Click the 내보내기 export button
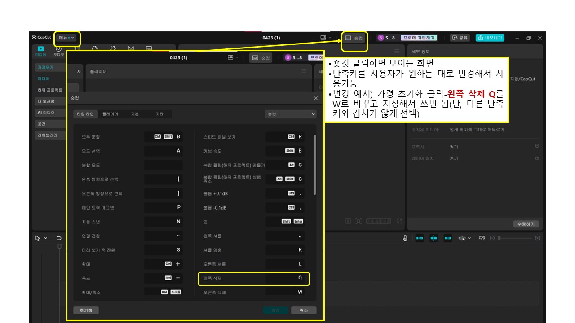Image resolution: width=575 pixels, height=323 pixels. pos(490,38)
